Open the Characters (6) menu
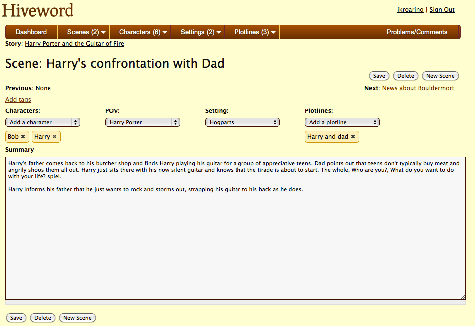Image resolution: width=475 pixels, height=326 pixels. pos(140,32)
